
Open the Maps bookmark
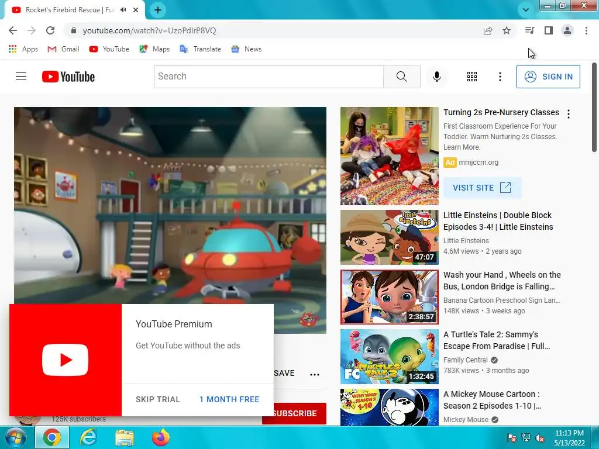click(154, 49)
